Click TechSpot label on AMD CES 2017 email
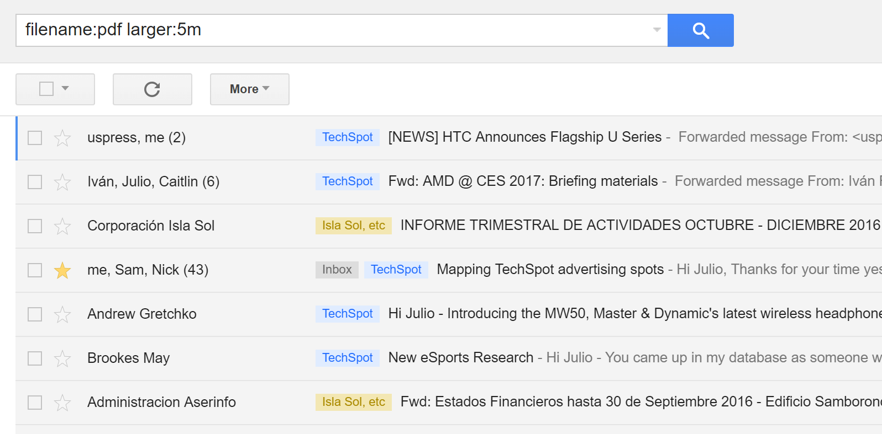 click(348, 181)
